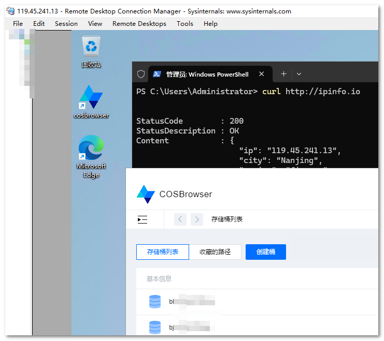Select the Windows PowerShell administrator tab
This screenshot has width=384, height=341.
point(210,74)
